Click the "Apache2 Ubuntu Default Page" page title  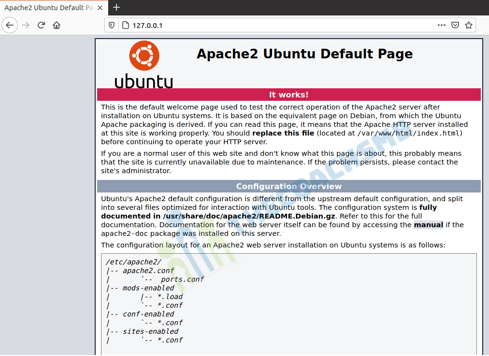[x=304, y=54]
